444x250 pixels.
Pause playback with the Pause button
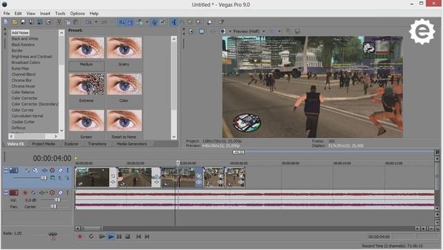tap(119, 236)
